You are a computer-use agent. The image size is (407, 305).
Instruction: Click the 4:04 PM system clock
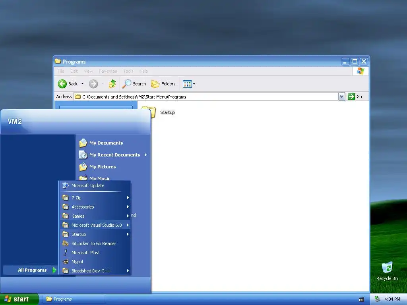[392, 299]
